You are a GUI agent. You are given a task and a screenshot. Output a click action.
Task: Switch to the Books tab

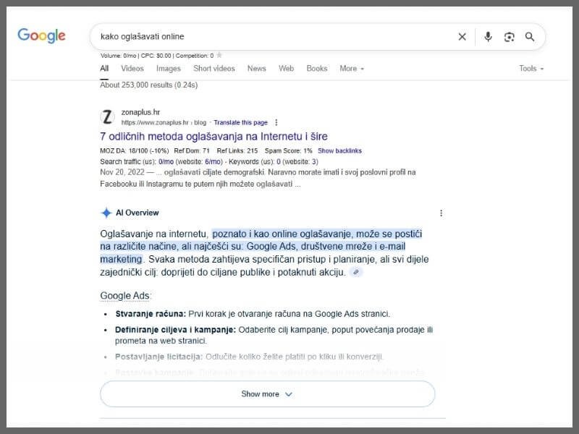coord(317,69)
